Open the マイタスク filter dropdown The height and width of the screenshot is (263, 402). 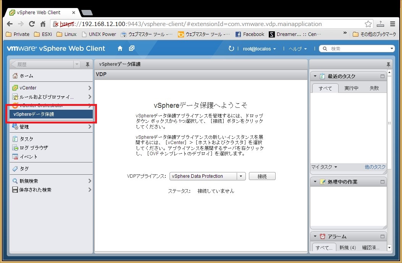[324, 167]
